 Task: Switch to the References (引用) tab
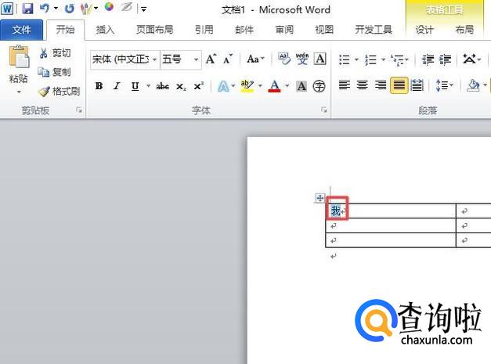click(204, 30)
